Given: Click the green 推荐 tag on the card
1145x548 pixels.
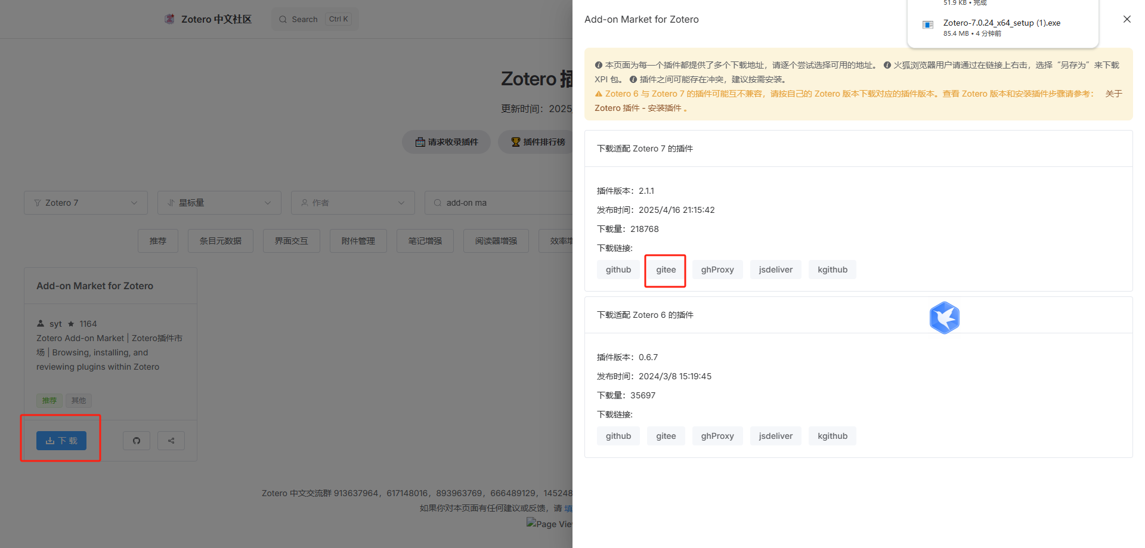Looking at the screenshot, I should point(49,401).
